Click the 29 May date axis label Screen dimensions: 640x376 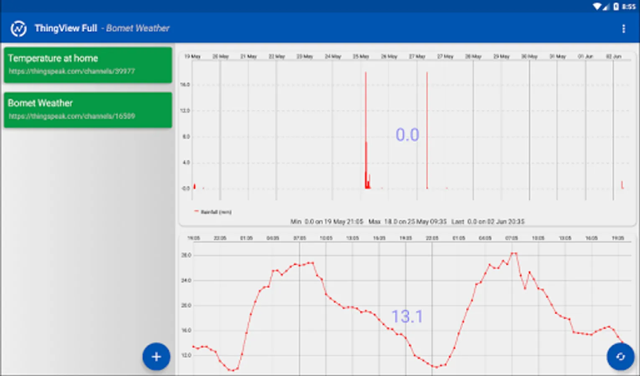pos(501,56)
